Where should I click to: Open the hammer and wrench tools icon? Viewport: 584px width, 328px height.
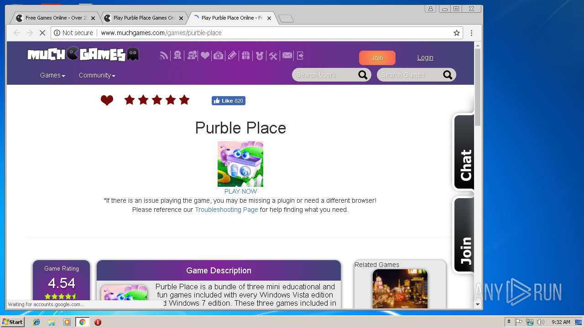[x=273, y=56]
